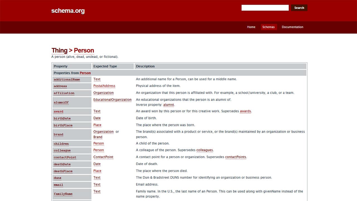The height and width of the screenshot is (201, 357).
Task: Follow the superseded colleagues link
Action: click(204, 150)
